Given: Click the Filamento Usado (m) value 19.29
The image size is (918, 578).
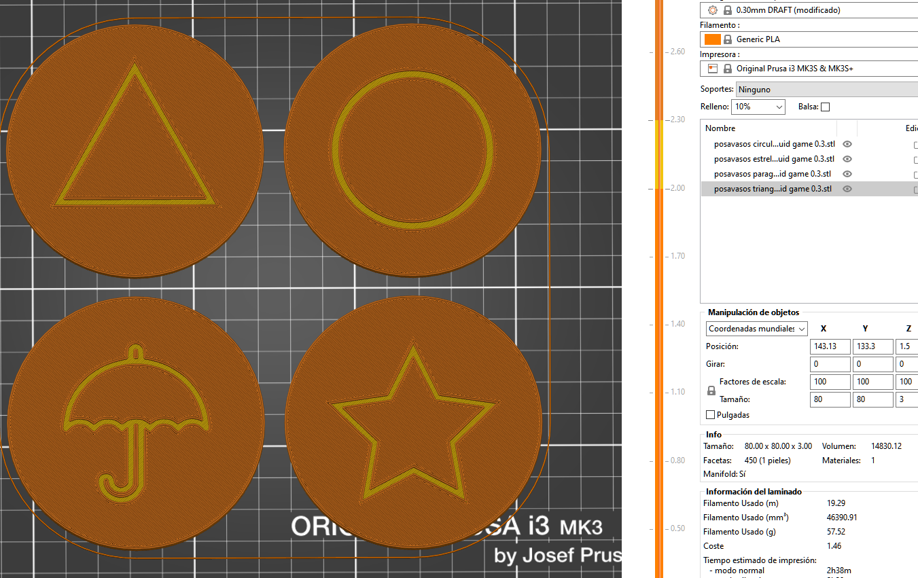Looking at the screenshot, I should pos(836,503).
